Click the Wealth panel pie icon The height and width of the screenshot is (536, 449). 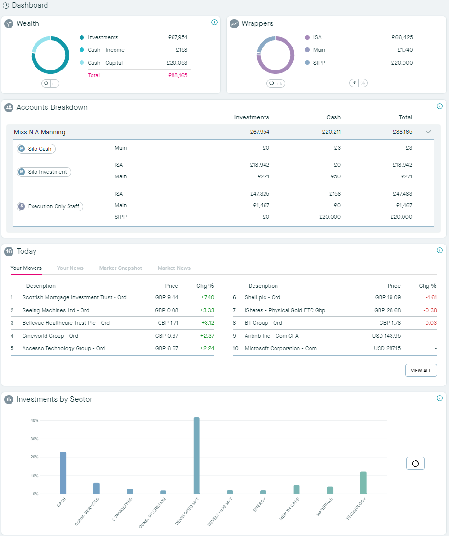coord(8,23)
